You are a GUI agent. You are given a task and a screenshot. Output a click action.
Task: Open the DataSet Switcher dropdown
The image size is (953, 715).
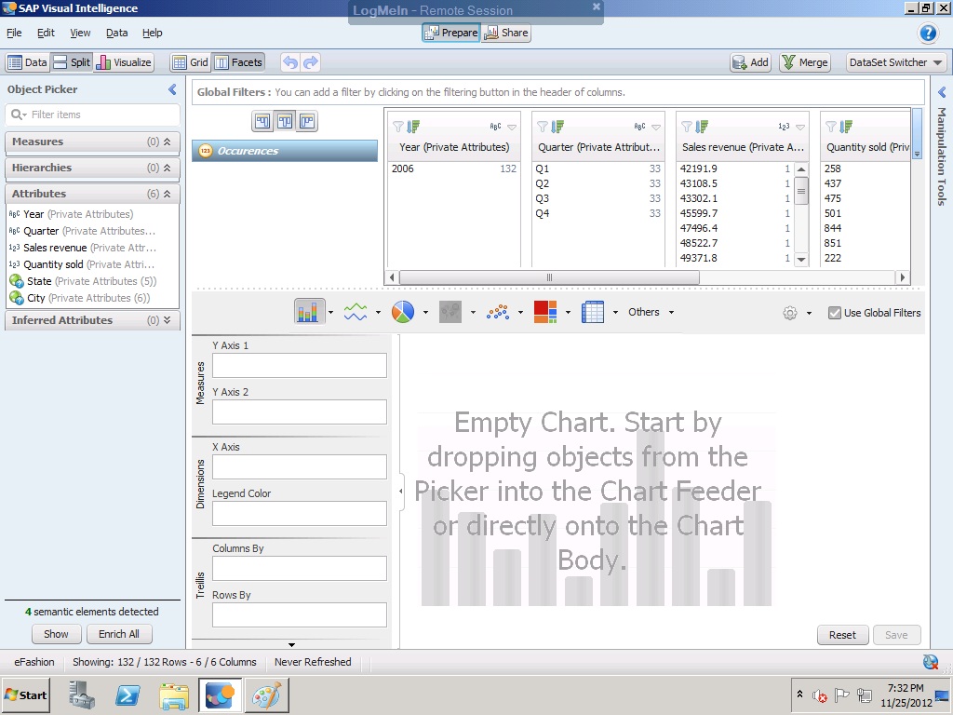(896, 62)
